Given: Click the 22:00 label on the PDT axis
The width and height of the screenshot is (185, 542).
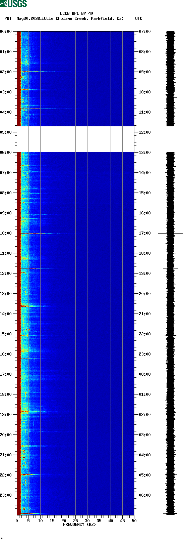Looking at the screenshot, I should 6,475.
